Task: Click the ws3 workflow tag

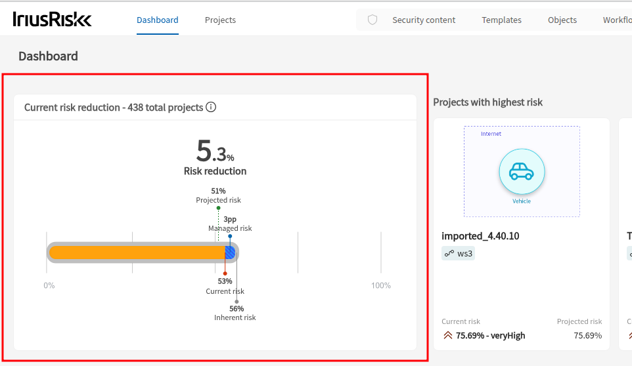Action: coord(459,253)
